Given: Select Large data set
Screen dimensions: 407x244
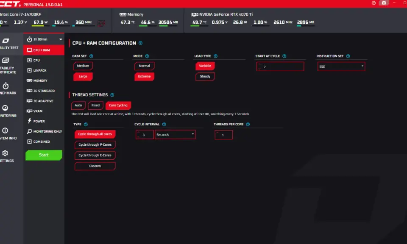Looking at the screenshot, I should pos(83,77).
